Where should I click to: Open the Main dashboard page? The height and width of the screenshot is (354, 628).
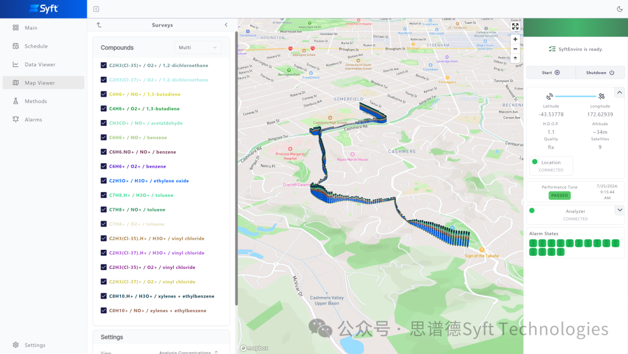(43, 28)
